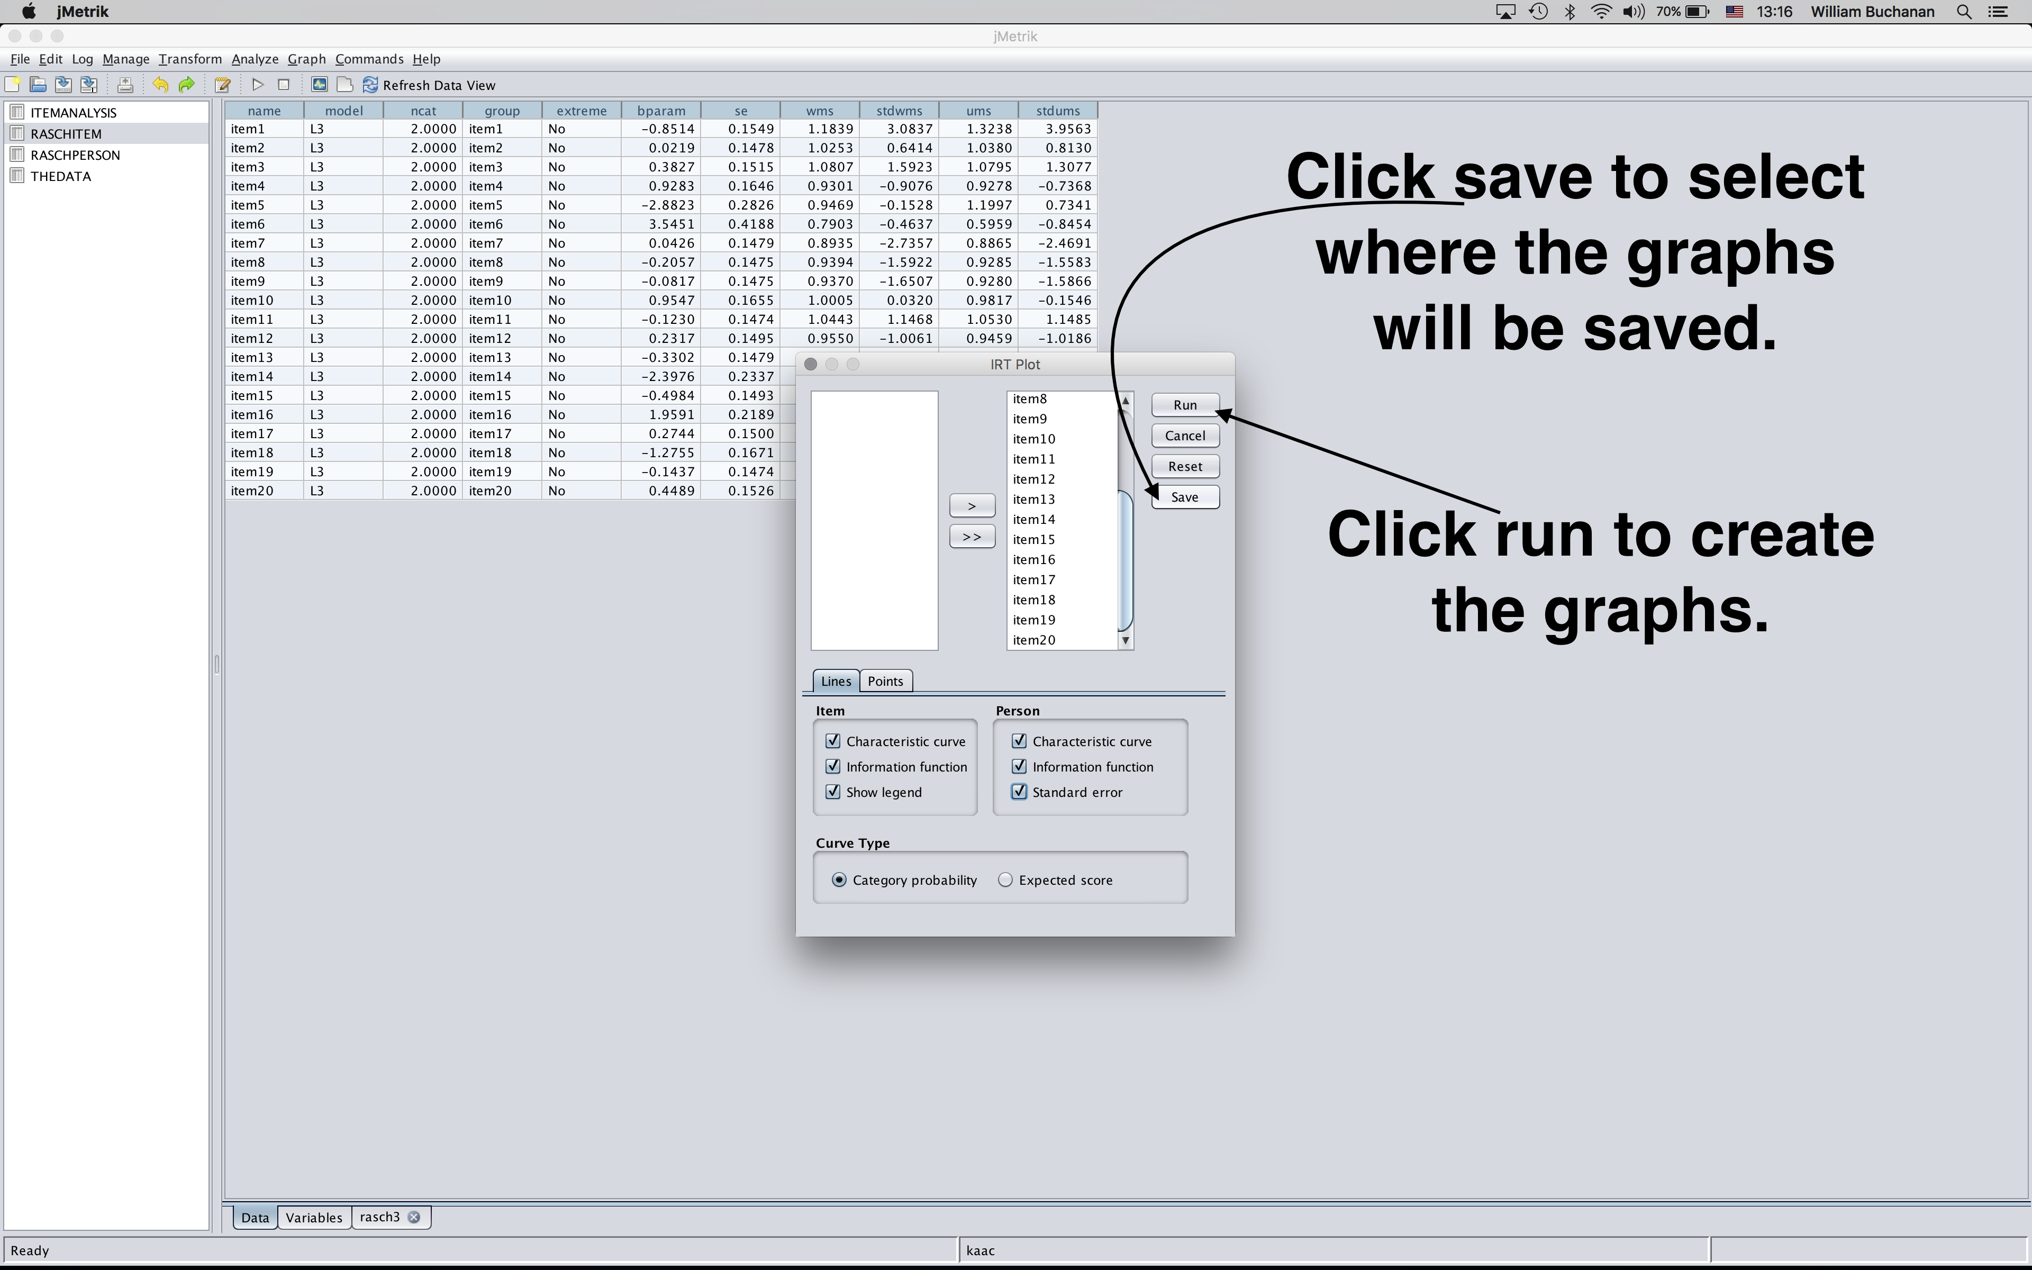Screen dimensions: 2032x1270
Task: Open the Edit menu
Action: click(x=50, y=59)
